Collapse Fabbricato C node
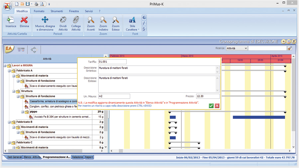Screen dimensions: 299x168 tap(9, 143)
